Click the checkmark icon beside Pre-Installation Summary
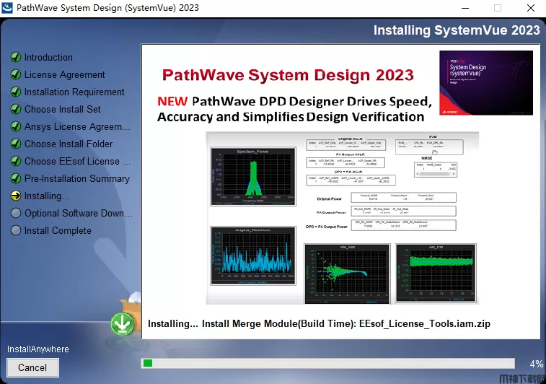The width and height of the screenshot is (546, 384). (15, 178)
